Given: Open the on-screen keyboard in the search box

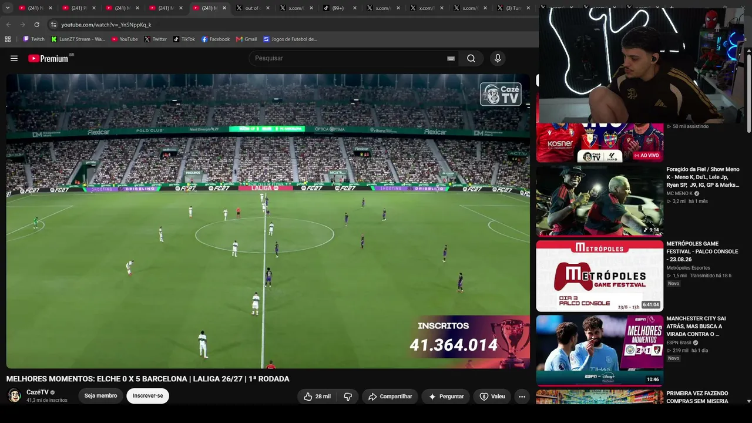Looking at the screenshot, I should coord(451,58).
